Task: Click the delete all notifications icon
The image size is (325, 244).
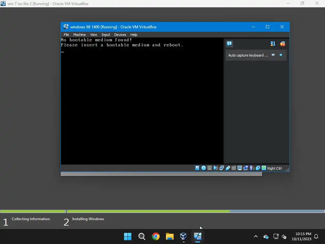Action: pos(282,44)
